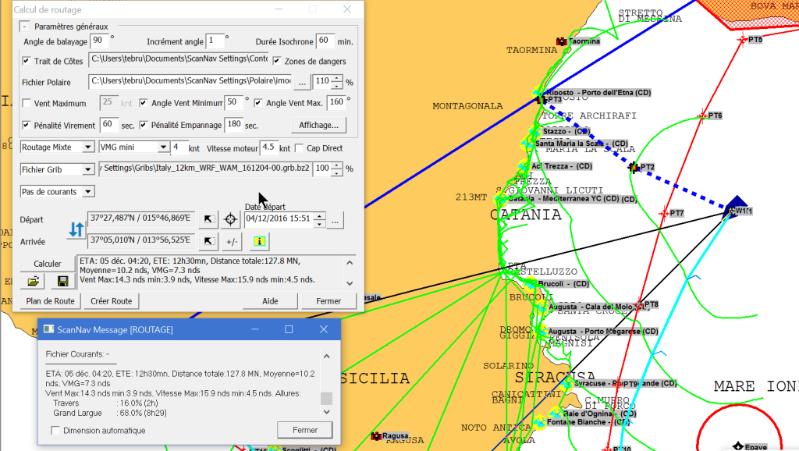Uncheck Zones de dangers

tap(277, 61)
